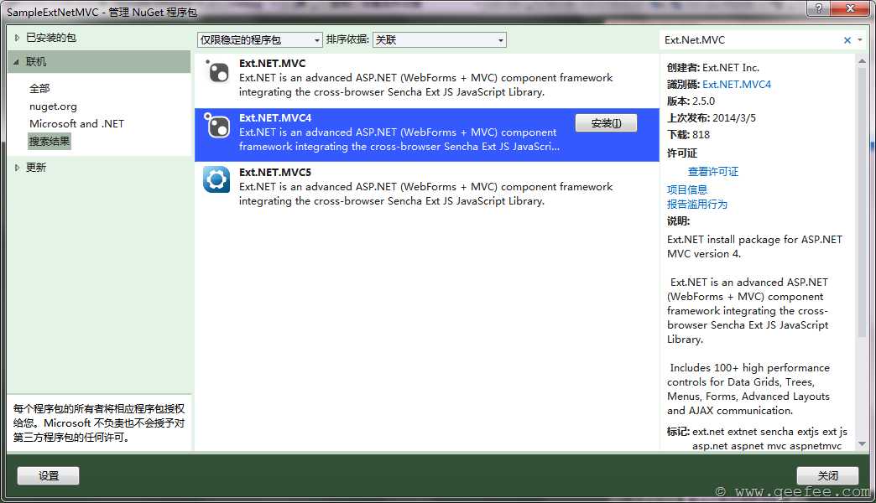
Task: Click the Ext.Net.MVC search input field
Action: [x=752, y=39]
